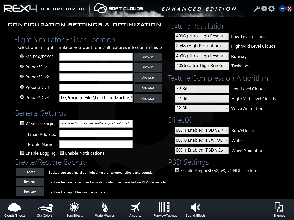
Task: Click the Prepar3D v1 path field
Action: pyautogui.click(x=96, y=67)
